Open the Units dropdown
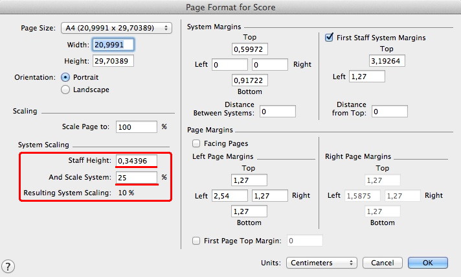The image size is (461, 277). click(321, 263)
